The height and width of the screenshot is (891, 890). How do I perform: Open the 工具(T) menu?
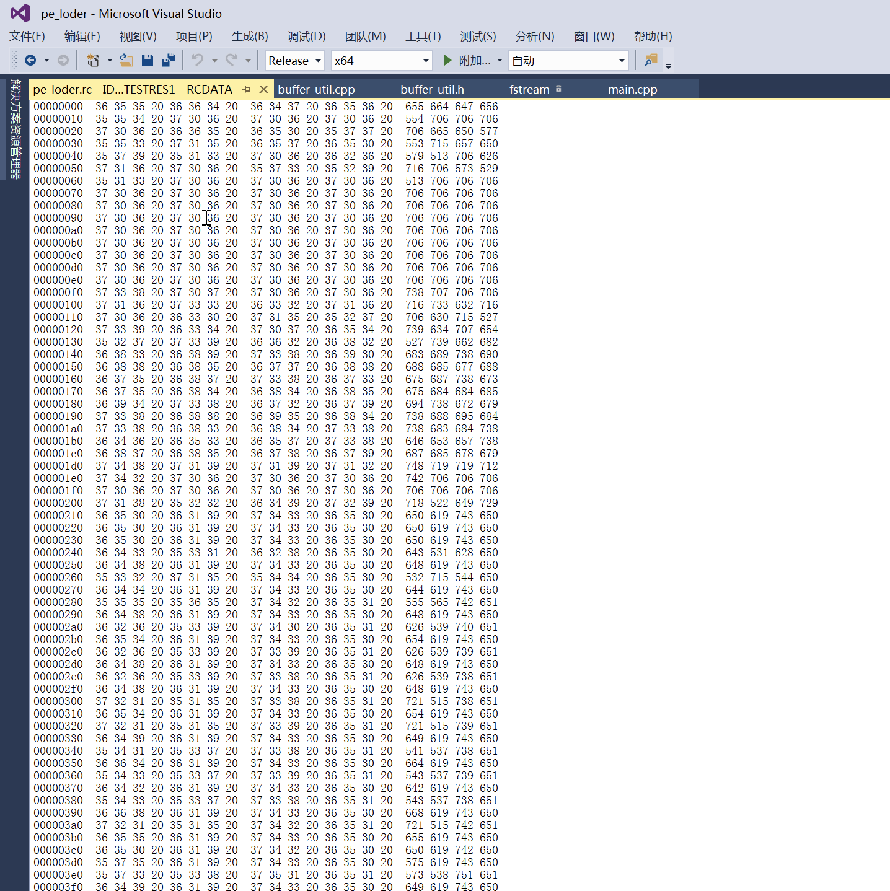click(x=423, y=37)
